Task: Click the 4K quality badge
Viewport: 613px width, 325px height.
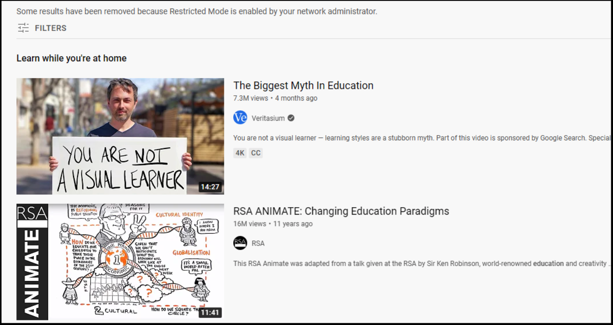Action: pyautogui.click(x=240, y=153)
